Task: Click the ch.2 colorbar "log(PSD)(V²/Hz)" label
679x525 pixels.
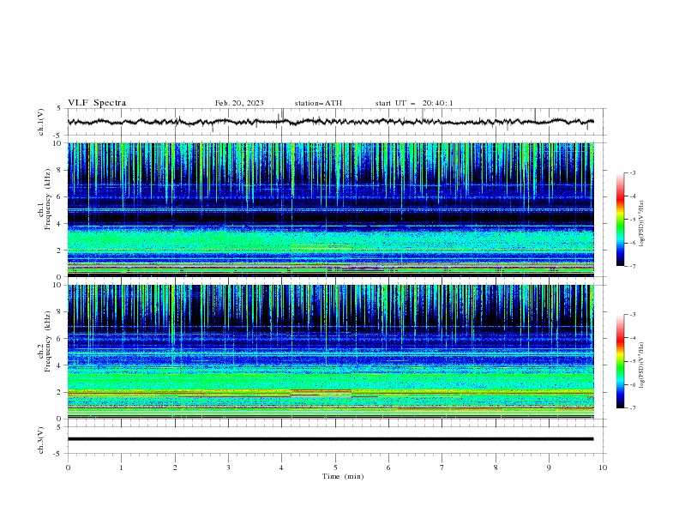Action: [642, 365]
